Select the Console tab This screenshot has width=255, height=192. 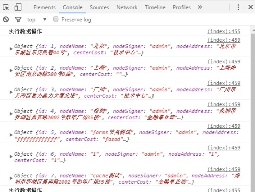click(72, 7)
